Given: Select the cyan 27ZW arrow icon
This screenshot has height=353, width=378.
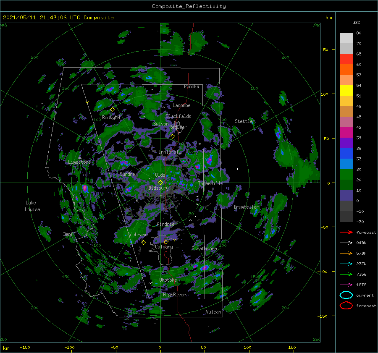Looking at the screenshot, I should [x=346, y=264].
